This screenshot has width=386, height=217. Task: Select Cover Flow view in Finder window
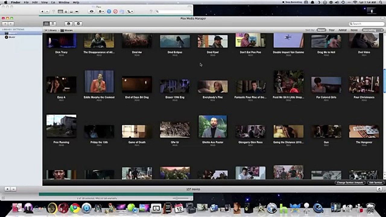(x=77, y=11)
